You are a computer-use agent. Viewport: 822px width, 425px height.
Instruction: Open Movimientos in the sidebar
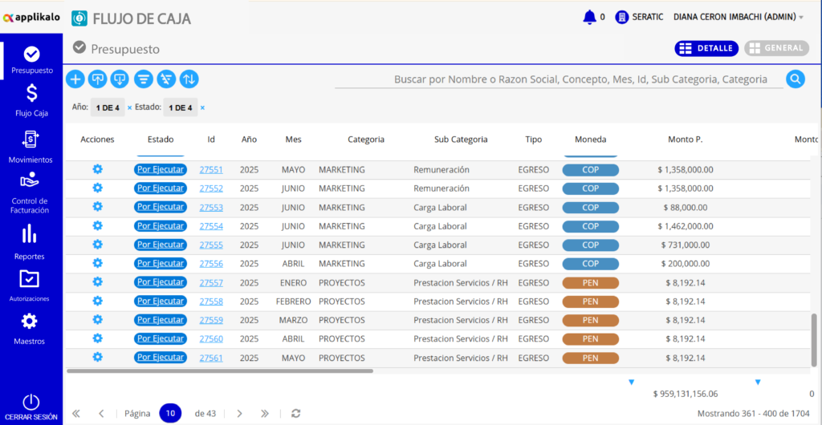(x=31, y=147)
